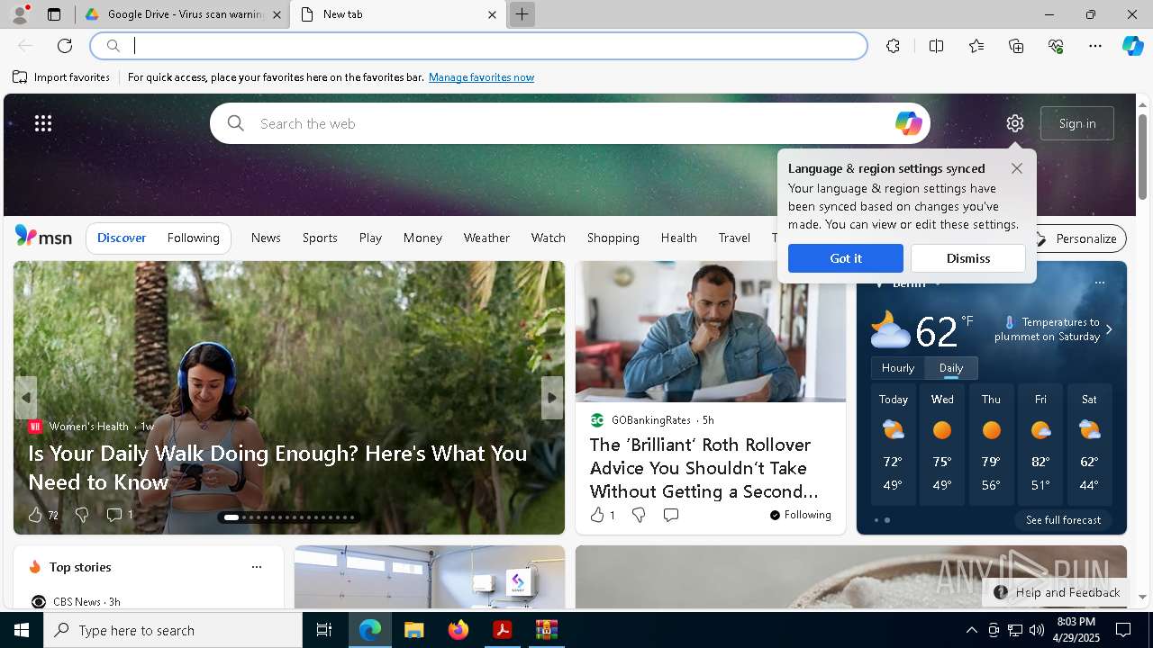Open Manage favorites now link
Image resolution: width=1153 pixels, height=648 pixels.
click(482, 77)
